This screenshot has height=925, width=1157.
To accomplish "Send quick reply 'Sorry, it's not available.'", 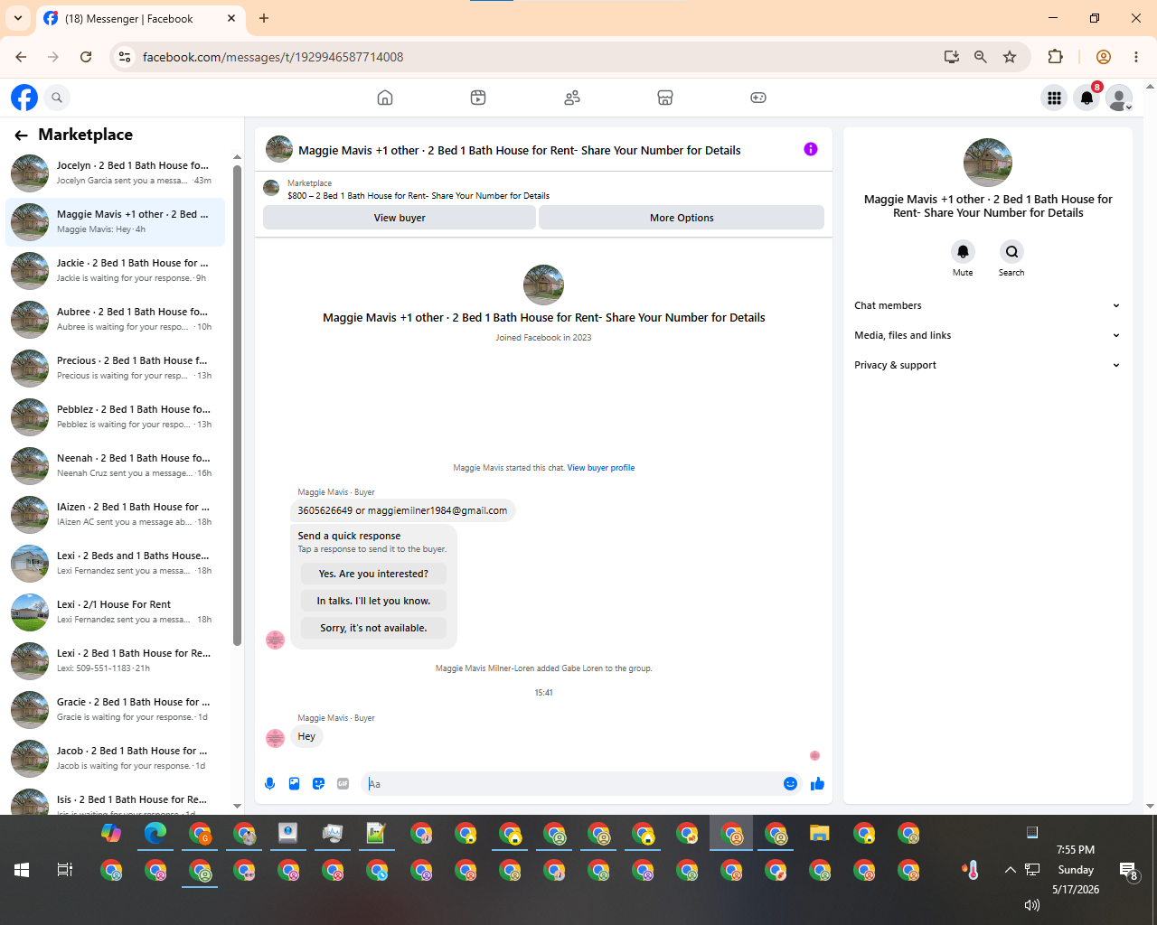I will 373,628.
